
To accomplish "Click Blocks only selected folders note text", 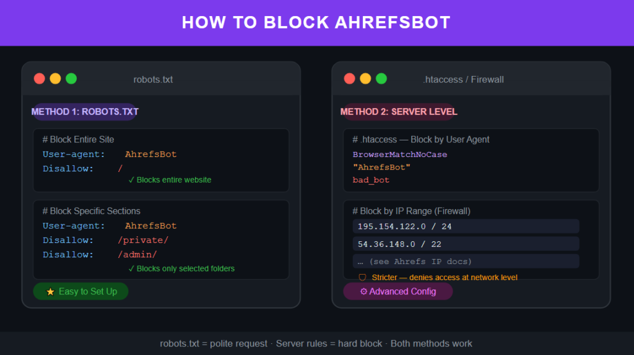I will point(186,268).
